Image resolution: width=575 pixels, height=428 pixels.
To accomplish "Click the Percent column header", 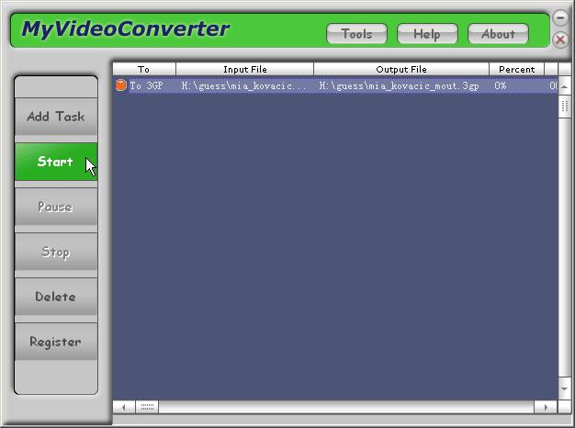I will [x=516, y=69].
